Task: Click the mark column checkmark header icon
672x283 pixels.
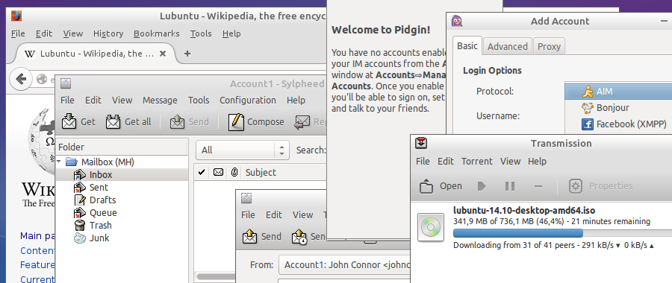Action: pos(202,172)
